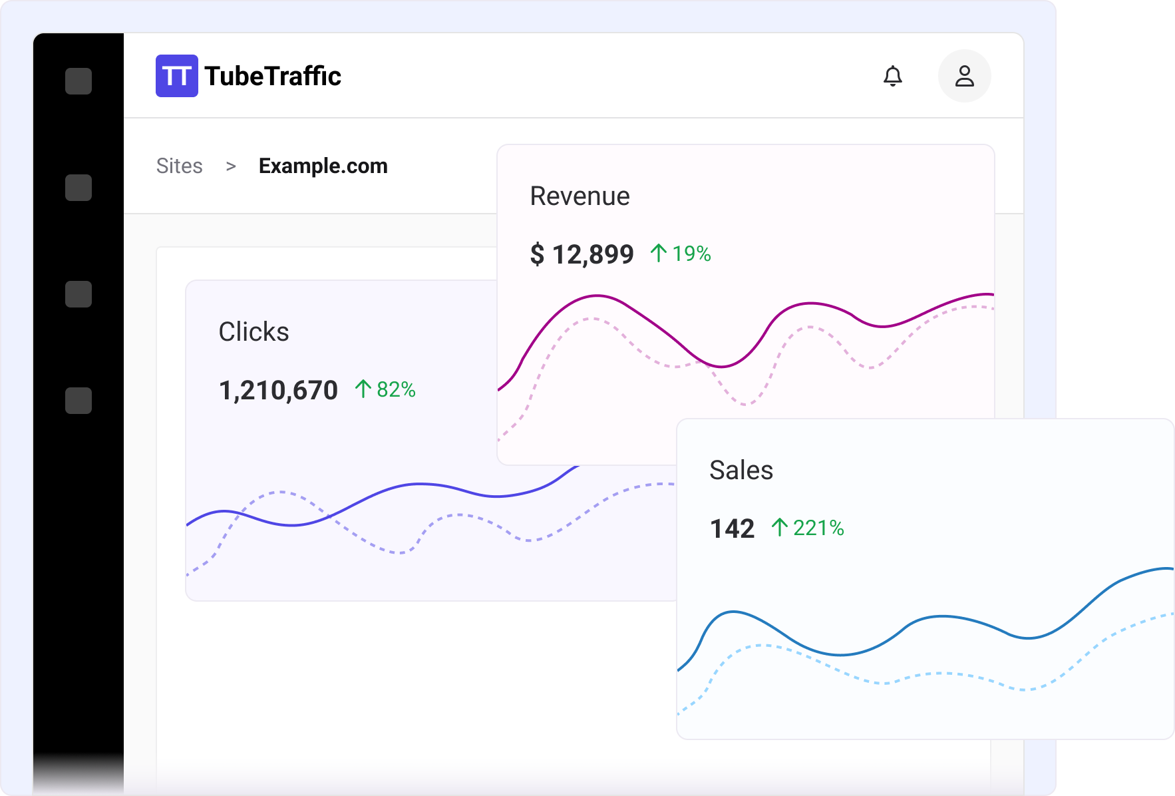Click the TubeTraffic TT logo icon
This screenshot has width=1175, height=796.
pos(176,76)
